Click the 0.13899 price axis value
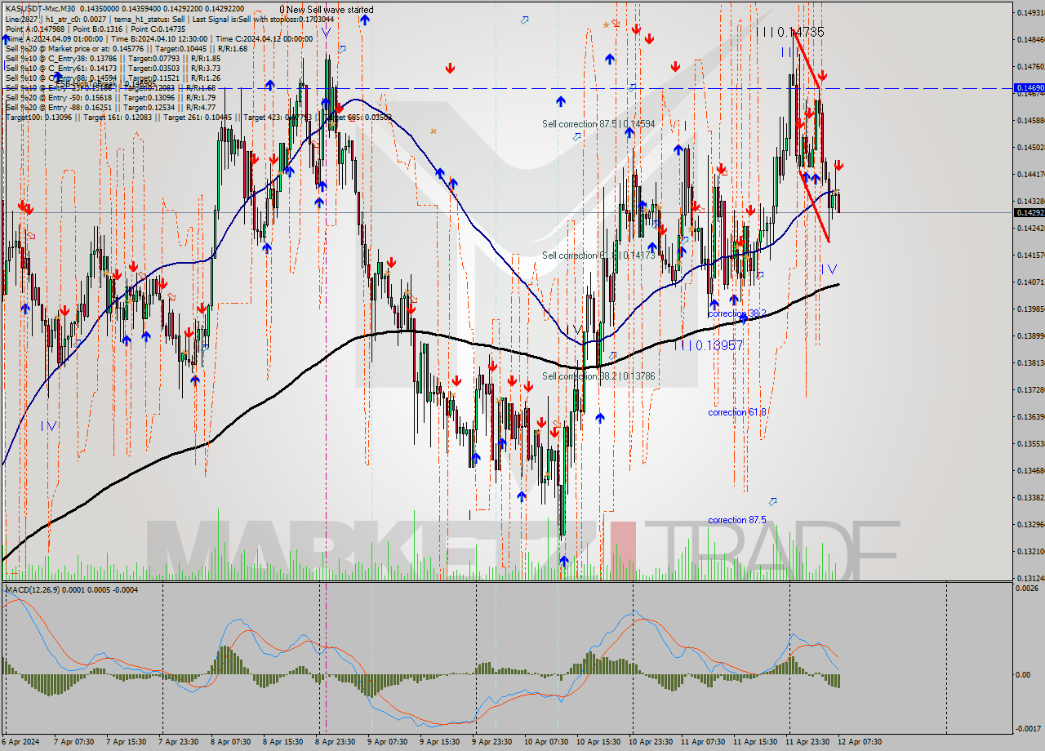 [x=1030, y=336]
